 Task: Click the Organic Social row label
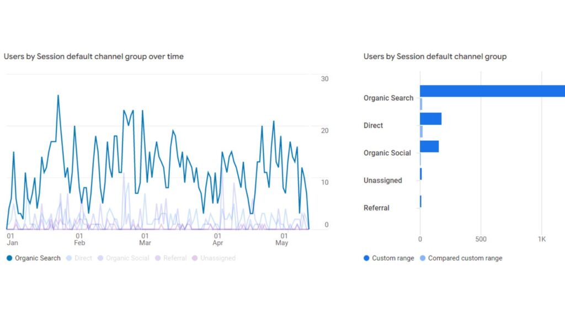[388, 153]
